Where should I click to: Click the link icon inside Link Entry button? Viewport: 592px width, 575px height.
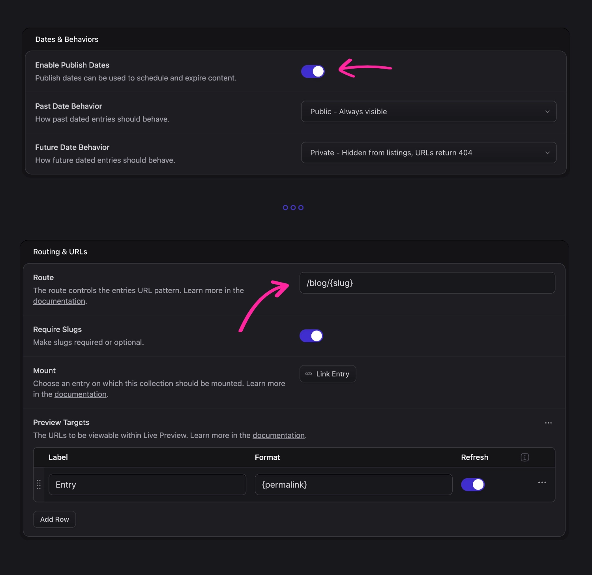point(308,374)
